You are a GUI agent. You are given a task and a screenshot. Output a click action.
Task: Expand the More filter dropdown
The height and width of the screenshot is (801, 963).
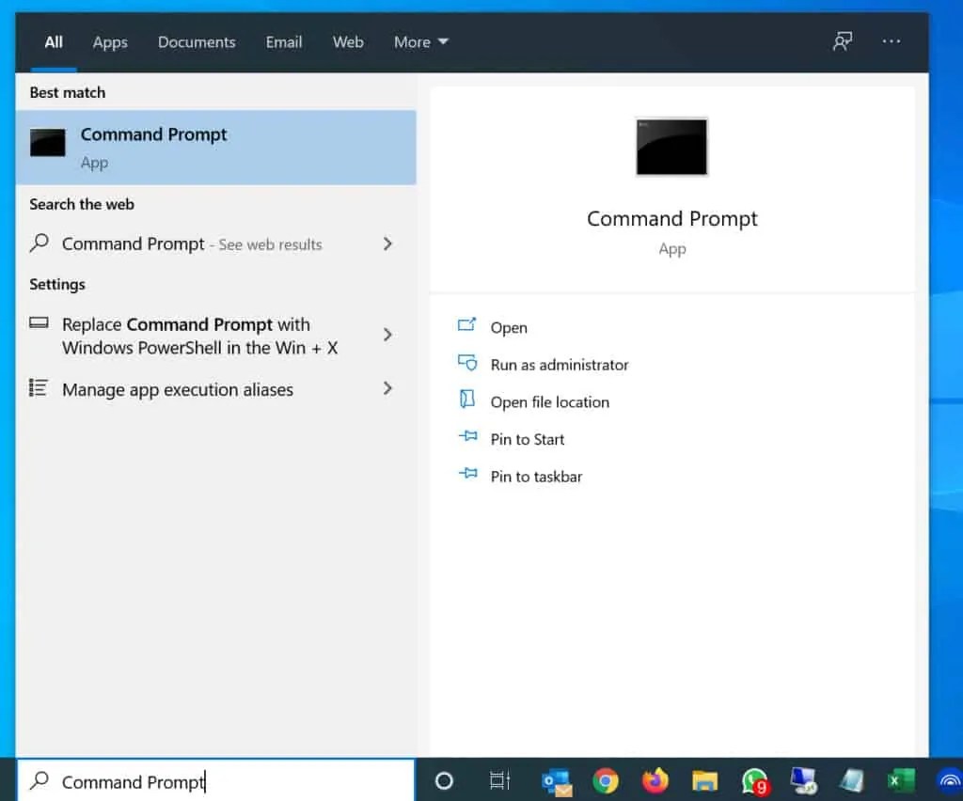click(420, 41)
